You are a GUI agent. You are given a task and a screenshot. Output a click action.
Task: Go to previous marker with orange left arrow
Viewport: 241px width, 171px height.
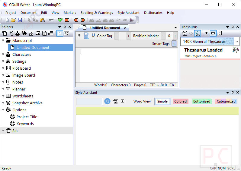point(76,20)
